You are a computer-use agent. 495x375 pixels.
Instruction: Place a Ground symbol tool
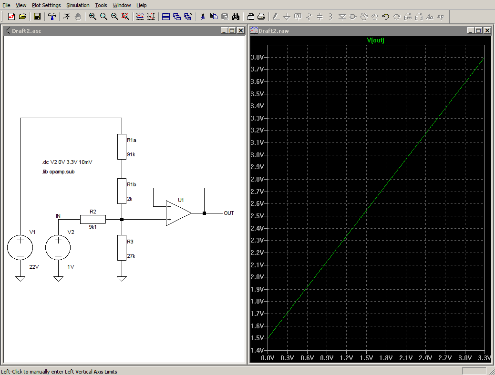tap(287, 16)
